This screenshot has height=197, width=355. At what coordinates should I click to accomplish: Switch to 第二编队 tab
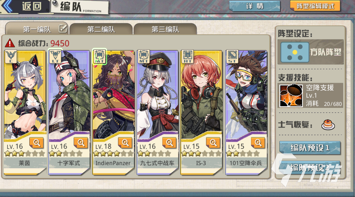tap(101, 29)
